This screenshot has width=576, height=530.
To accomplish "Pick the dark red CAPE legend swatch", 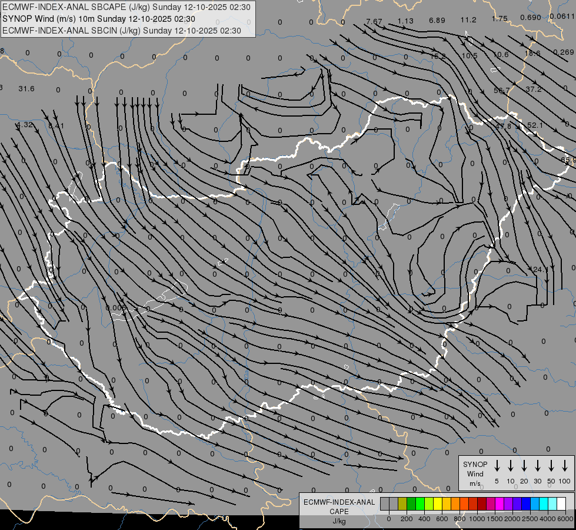I will pyautogui.click(x=482, y=503).
